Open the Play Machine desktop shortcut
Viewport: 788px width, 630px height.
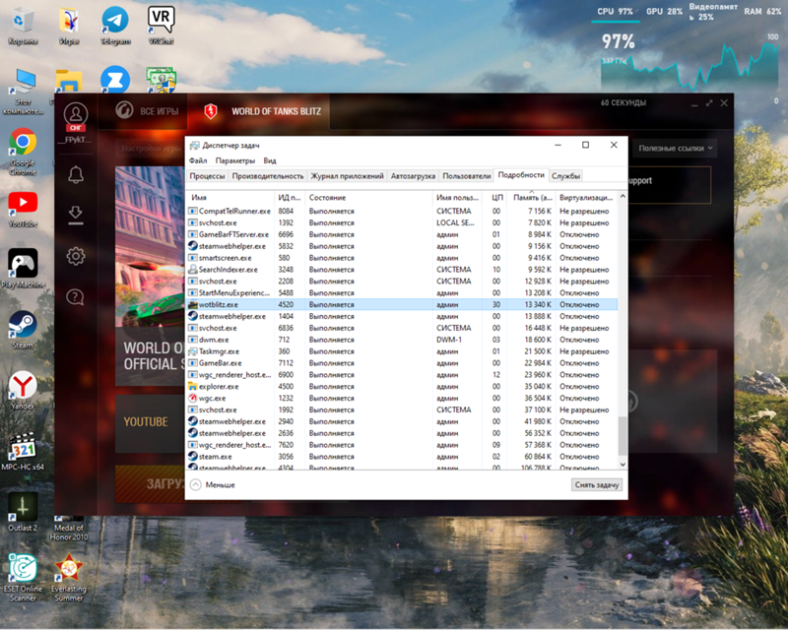coord(23,269)
